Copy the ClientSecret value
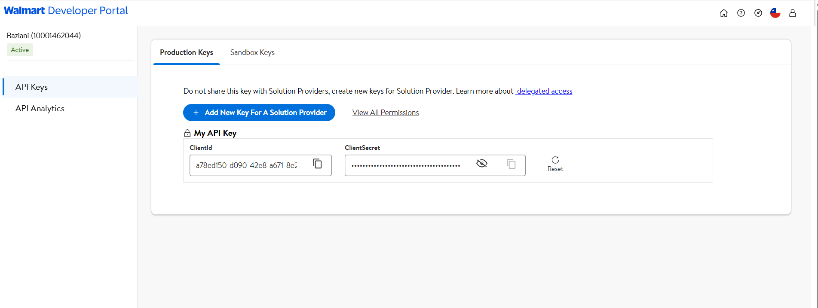 511,164
